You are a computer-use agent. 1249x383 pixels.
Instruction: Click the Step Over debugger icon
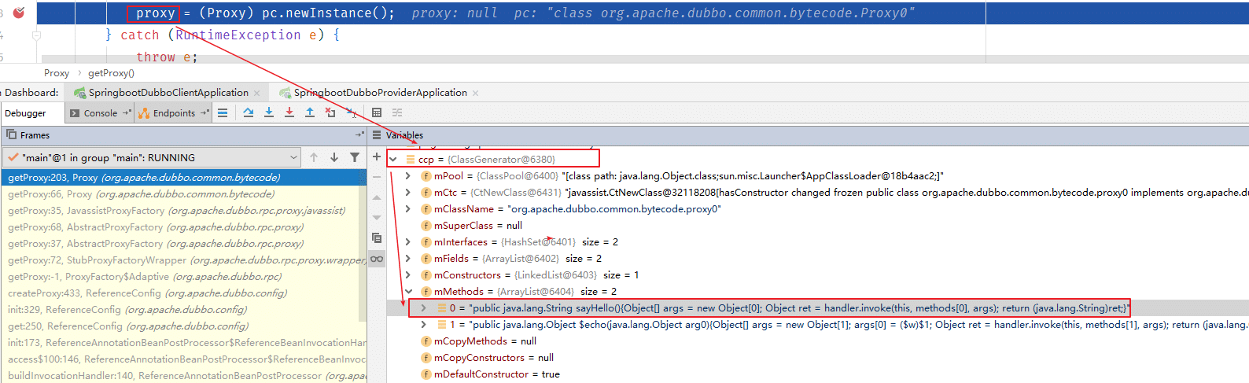[x=249, y=112]
